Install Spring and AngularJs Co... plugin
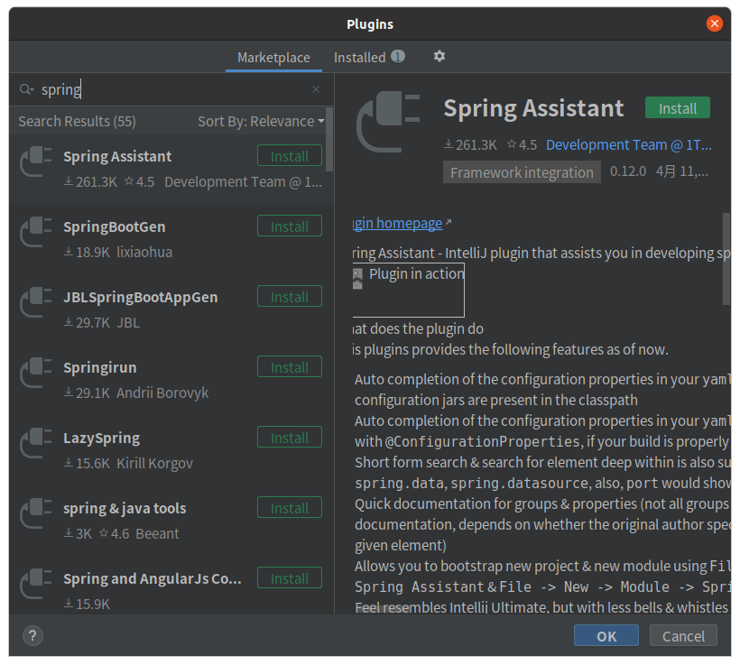This screenshot has width=740, height=665. 290,577
